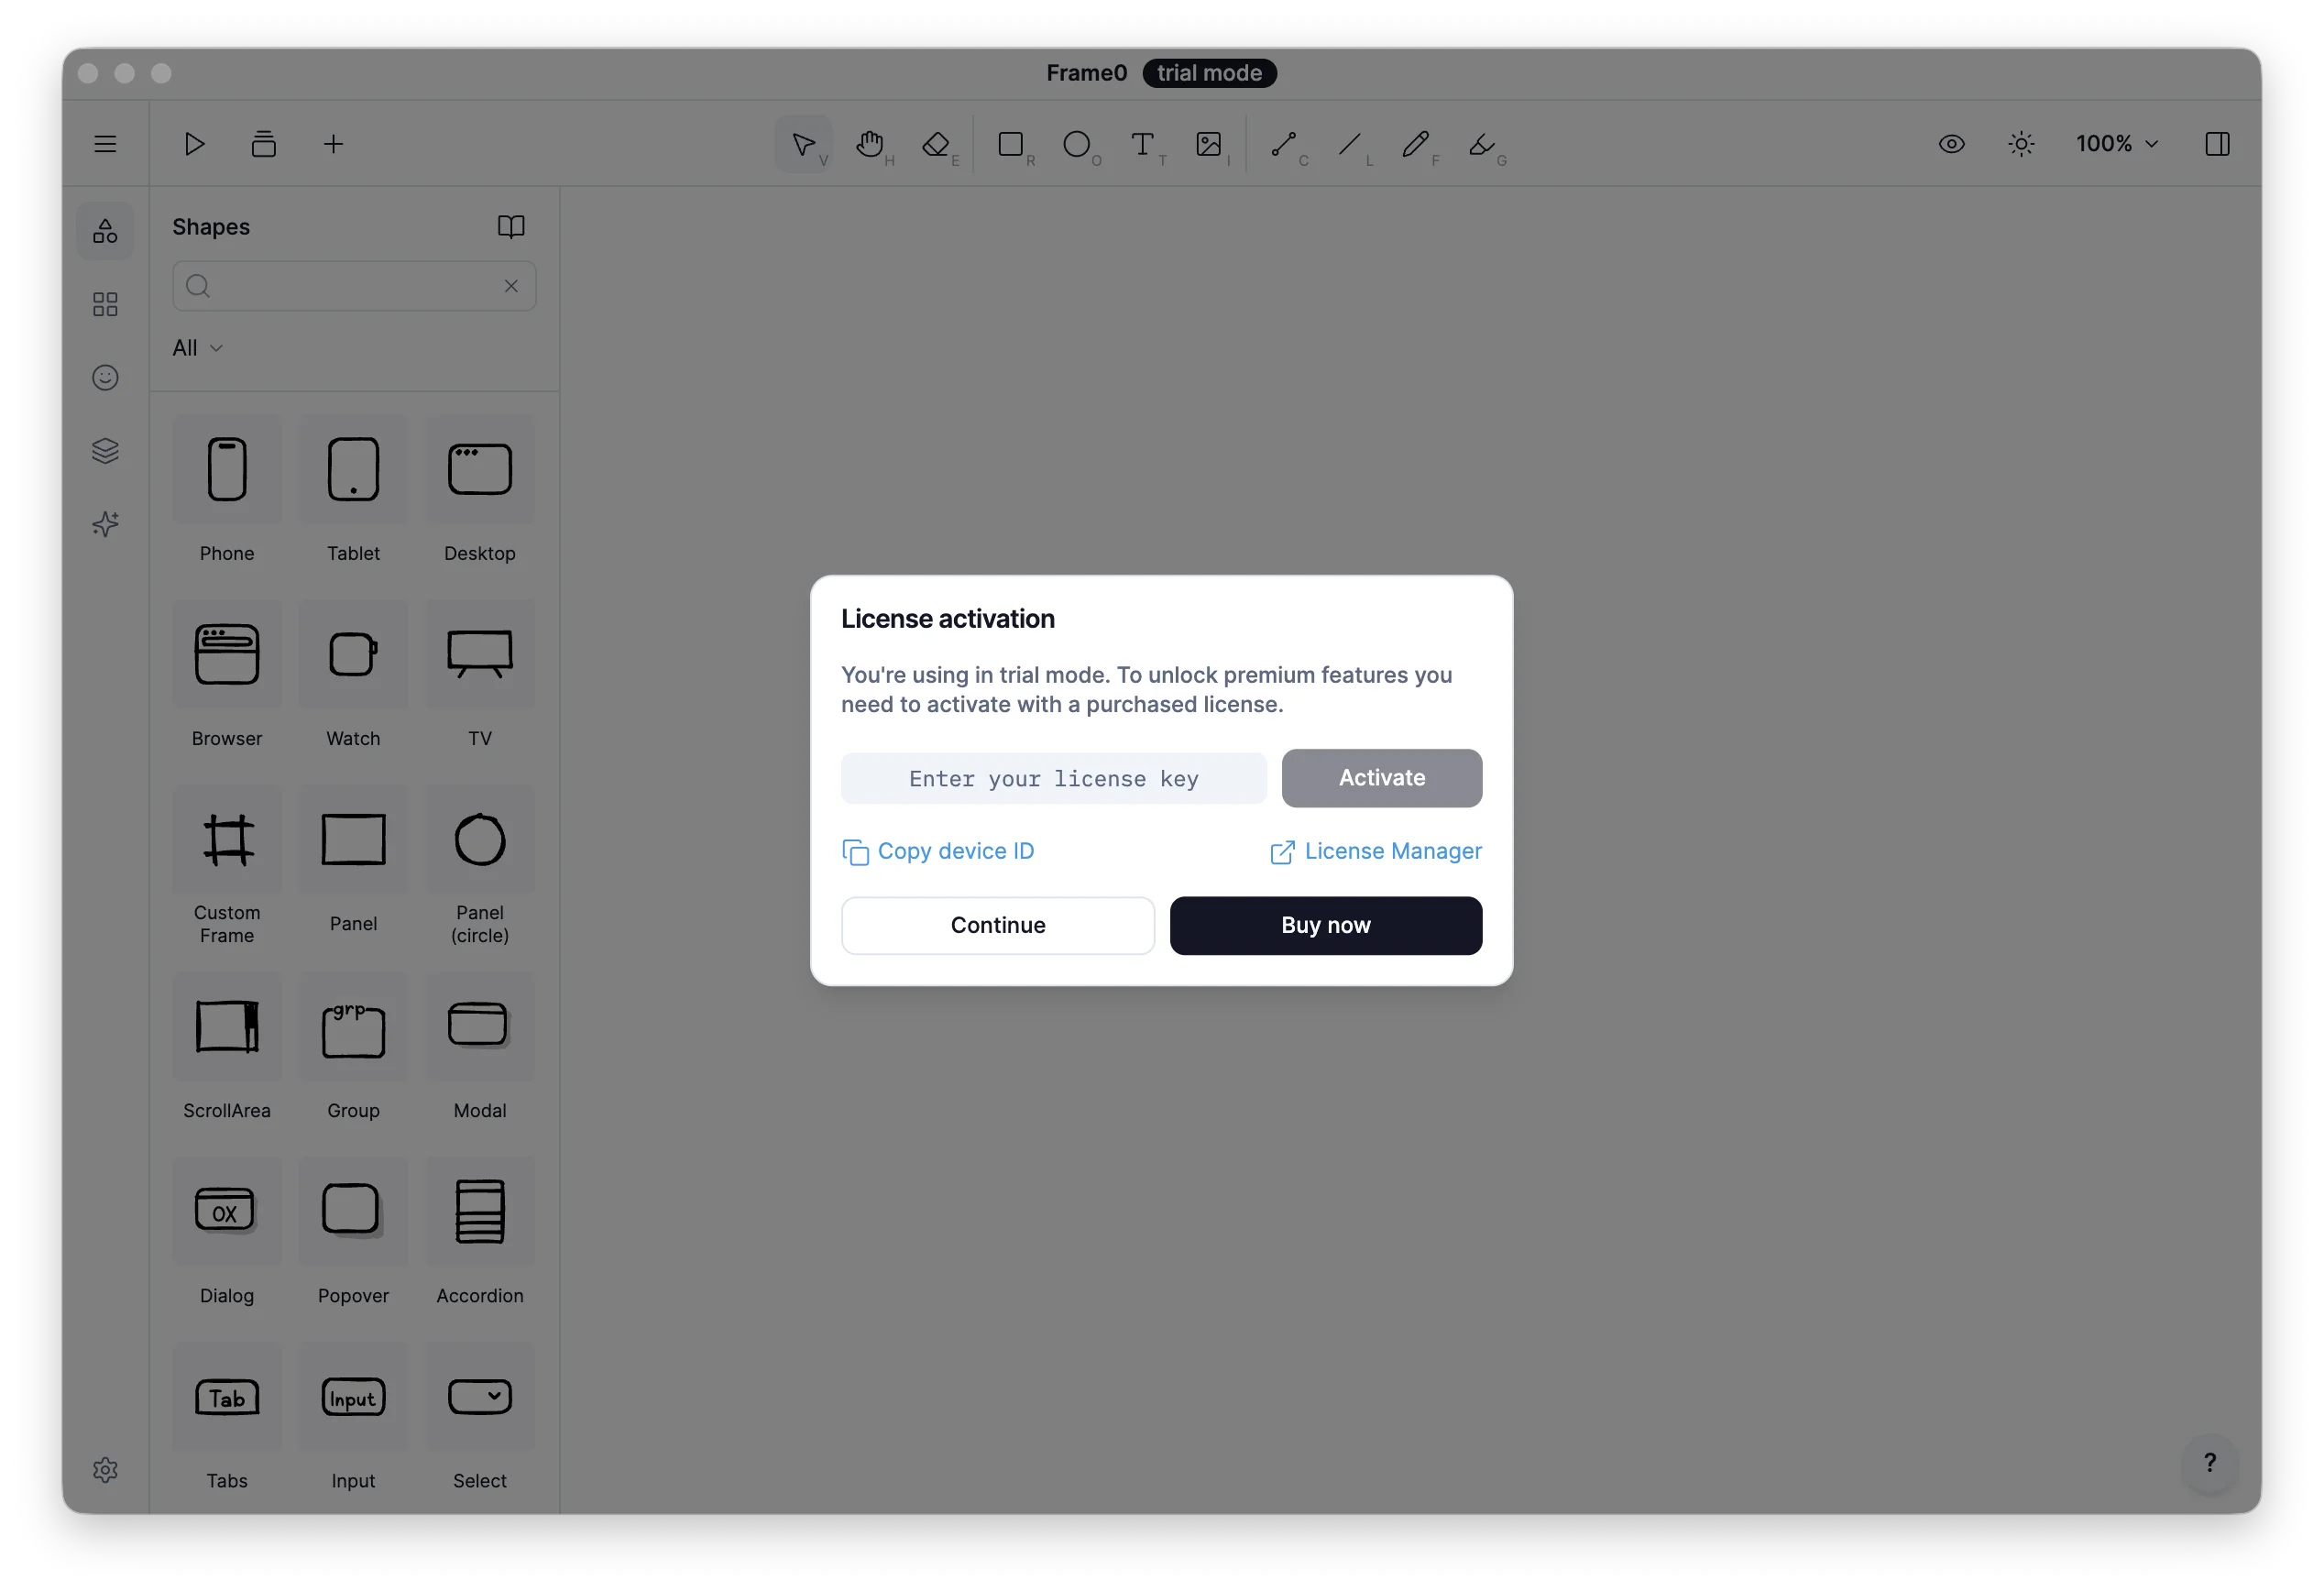Open the 100% zoom dropdown
Screen dimensions: 2324x1591
point(2116,144)
